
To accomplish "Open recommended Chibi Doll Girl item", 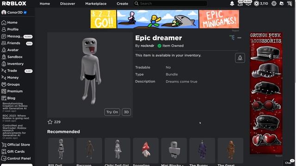I will [117, 152].
